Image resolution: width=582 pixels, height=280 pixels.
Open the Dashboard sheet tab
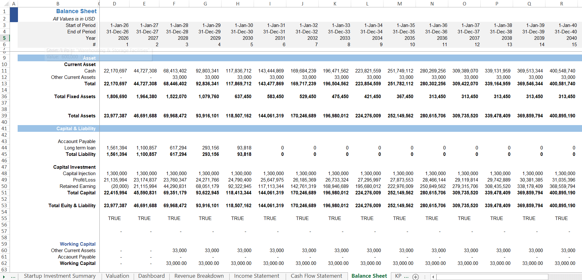pyautogui.click(x=151, y=276)
